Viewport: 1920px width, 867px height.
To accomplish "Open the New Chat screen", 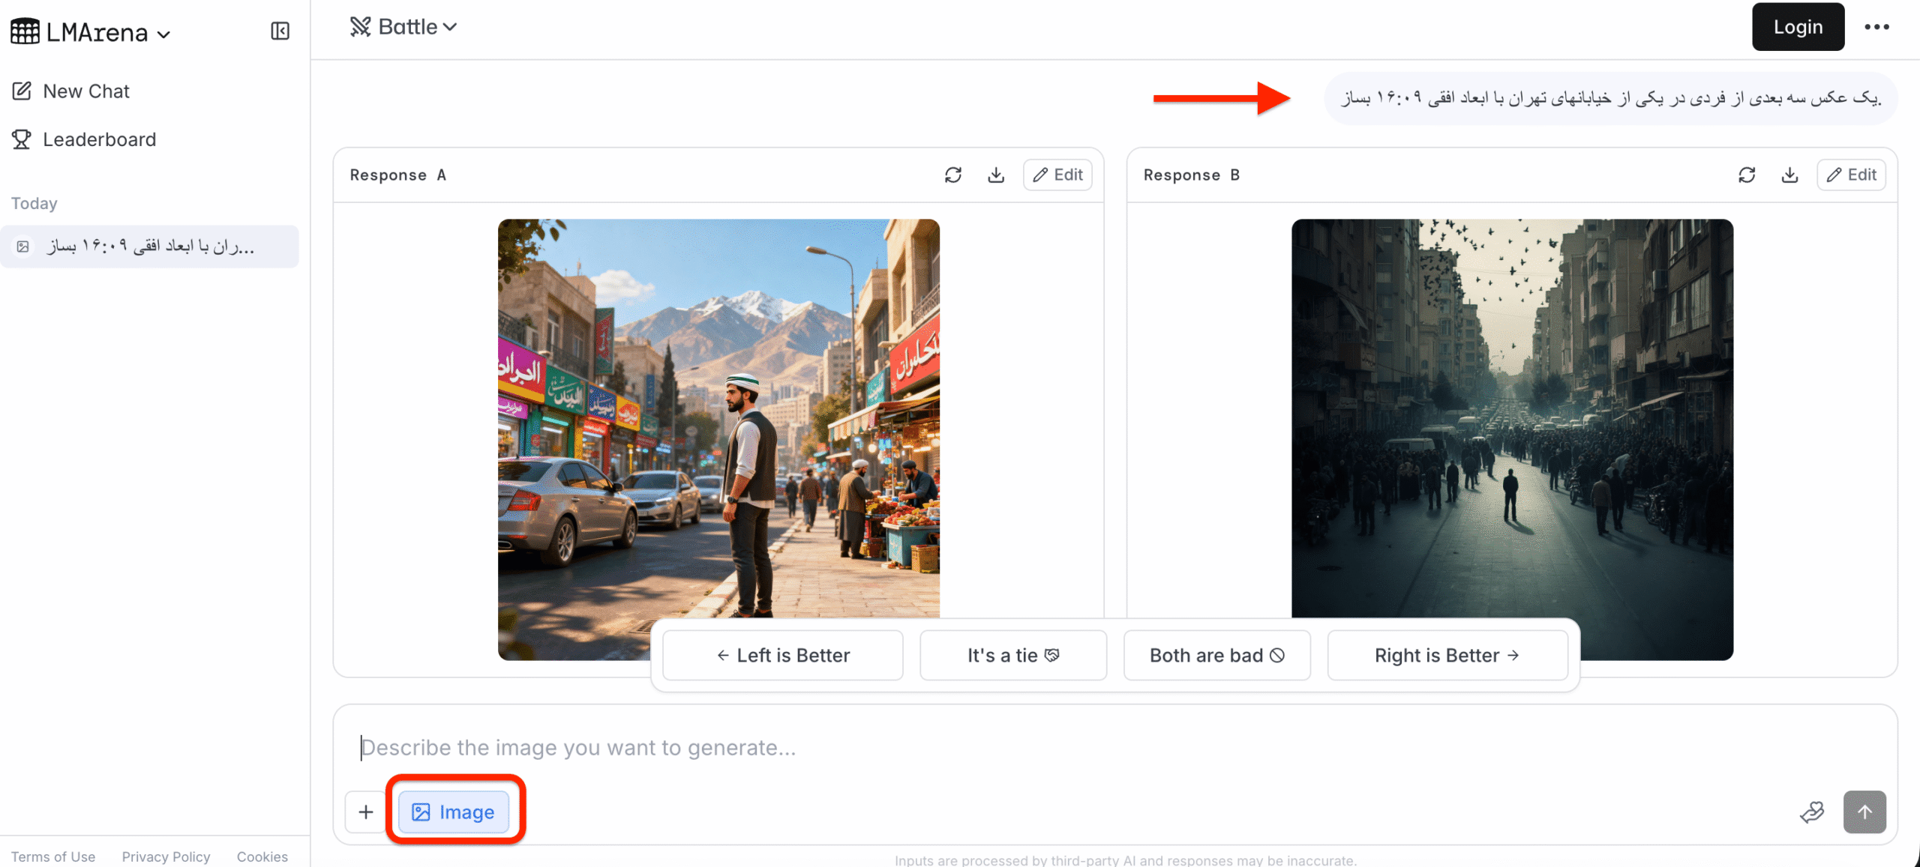I will click(85, 91).
